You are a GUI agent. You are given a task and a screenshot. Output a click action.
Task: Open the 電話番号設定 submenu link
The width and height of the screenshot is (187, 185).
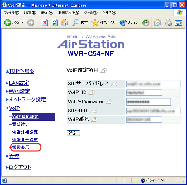pos(25,140)
